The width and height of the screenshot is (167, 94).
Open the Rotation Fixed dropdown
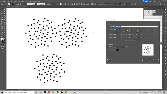(x=118, y=37)
